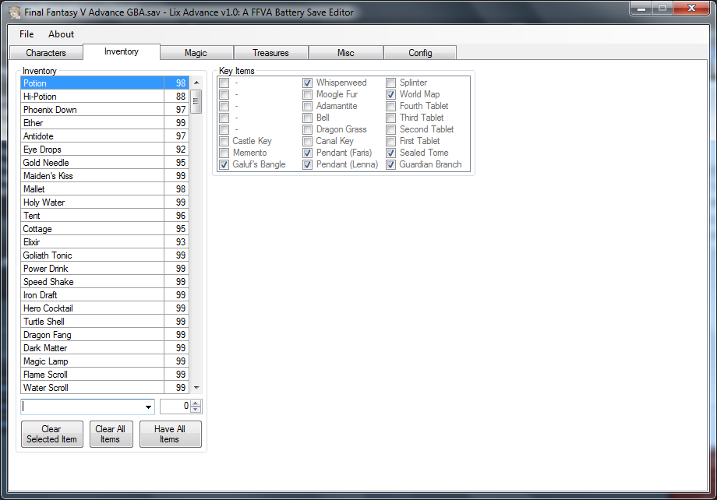Select the Antidote item row

[x=104, y=136]
